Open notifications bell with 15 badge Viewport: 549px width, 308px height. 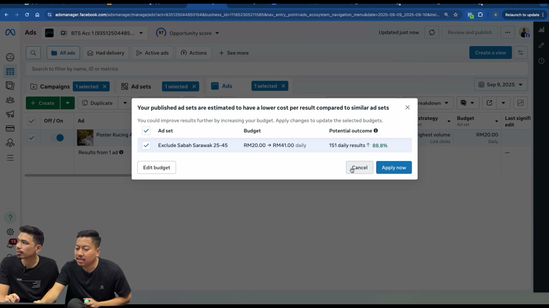pos(11,244)
